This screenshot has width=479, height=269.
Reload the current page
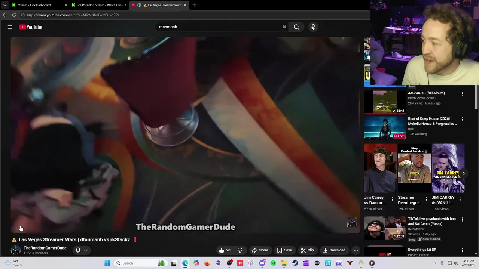coord(14,15)
